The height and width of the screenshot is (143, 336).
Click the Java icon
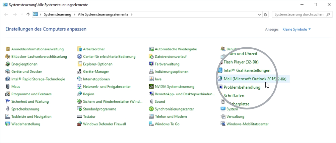pyautogui.click(x=151, y=79)
